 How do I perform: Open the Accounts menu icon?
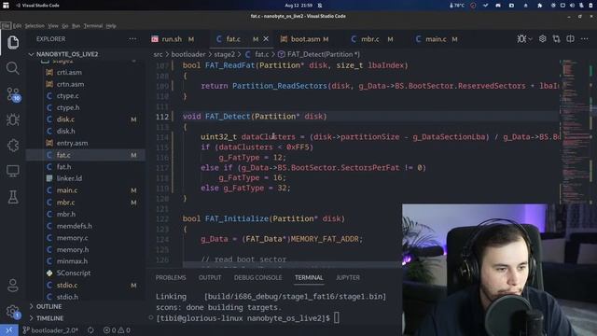point(12,285)
